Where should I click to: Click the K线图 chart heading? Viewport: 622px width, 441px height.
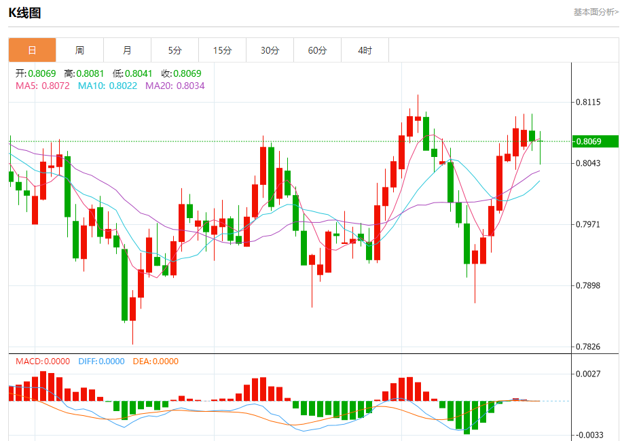[x=24, y=13]
